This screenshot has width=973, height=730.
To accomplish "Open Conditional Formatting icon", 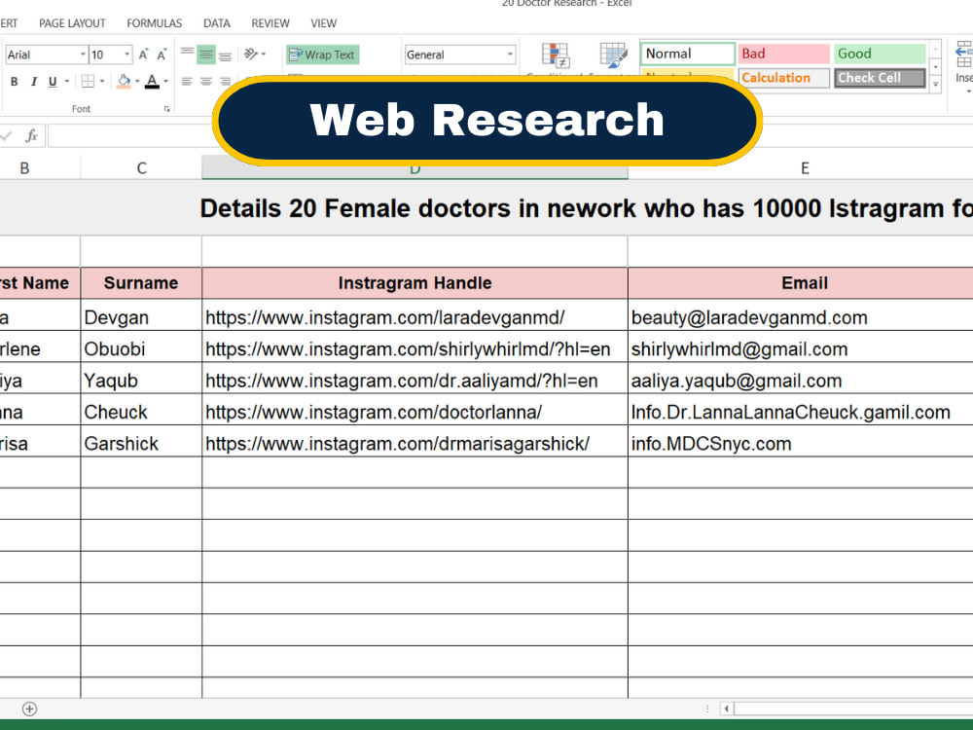I will (555, 55).
